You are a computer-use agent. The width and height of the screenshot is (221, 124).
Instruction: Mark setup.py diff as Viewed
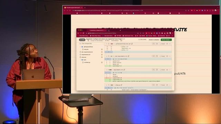click(162, 85)
